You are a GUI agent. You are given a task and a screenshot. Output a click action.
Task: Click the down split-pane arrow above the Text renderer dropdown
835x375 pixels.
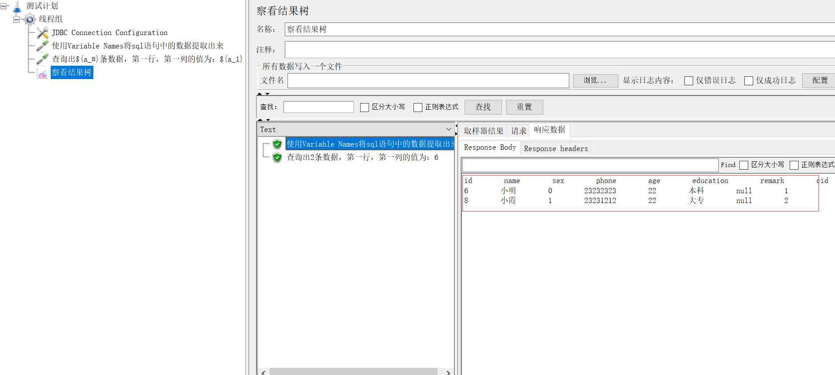coord(267,120)
